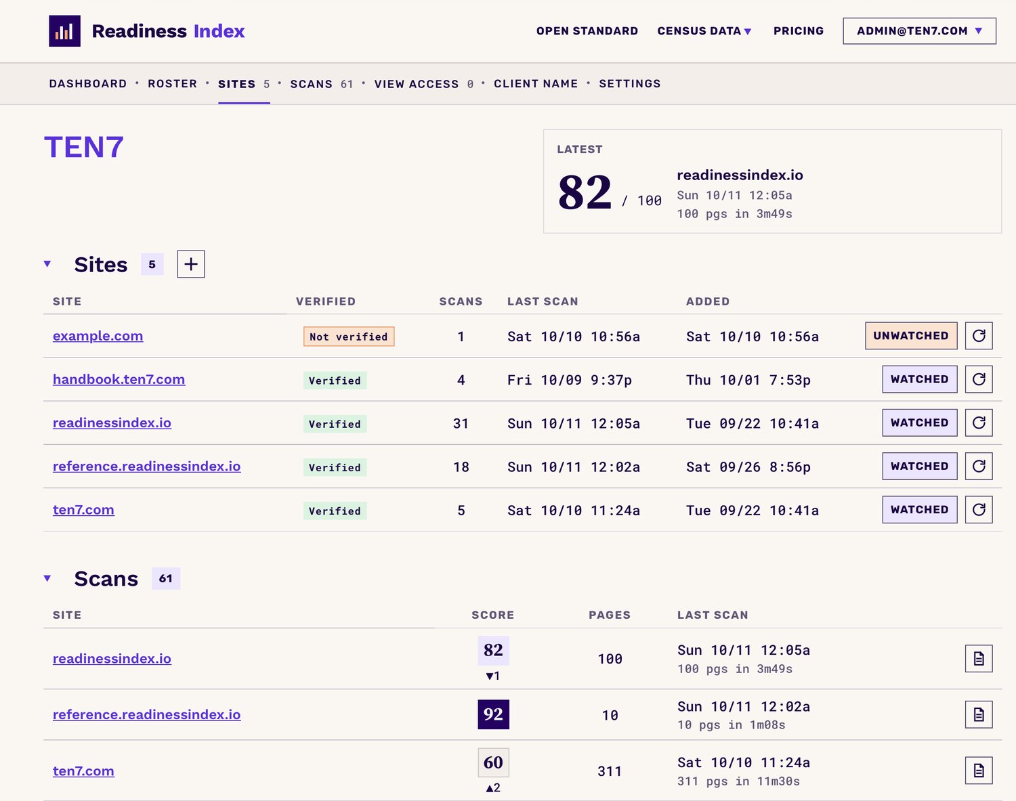The image size is (1016, 801).
Task: Rescan ten7.com with its refresh icon
Action: [979, 509]
